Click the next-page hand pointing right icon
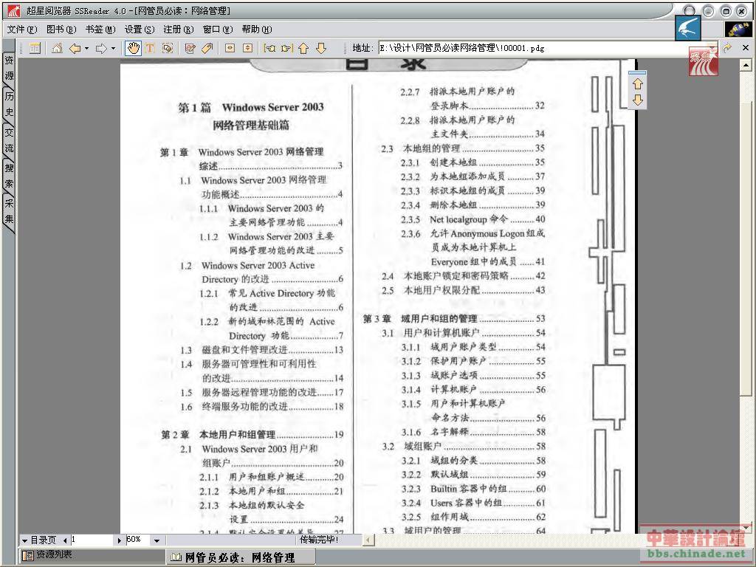Screen dimensions: 756x567 tap(287, 48)
